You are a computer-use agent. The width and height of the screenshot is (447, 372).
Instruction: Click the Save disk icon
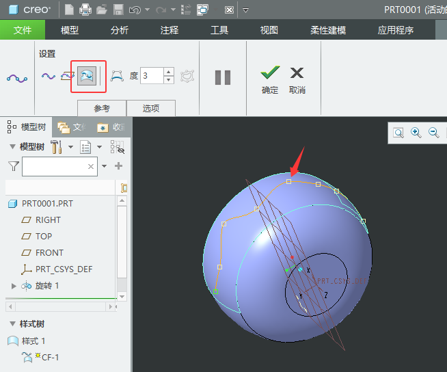(x=118, y=10)
